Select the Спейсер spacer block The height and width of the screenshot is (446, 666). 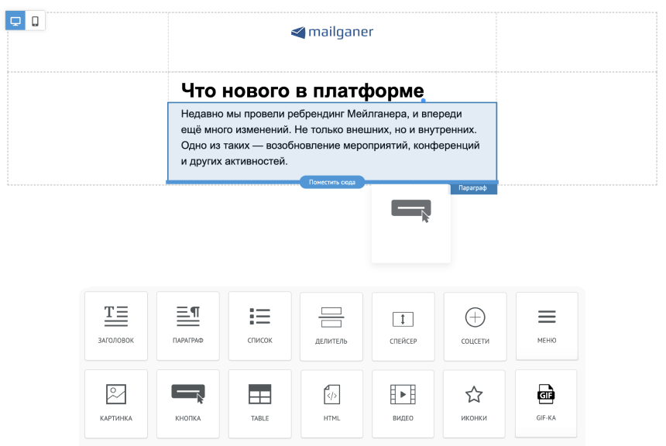point(403,327)
